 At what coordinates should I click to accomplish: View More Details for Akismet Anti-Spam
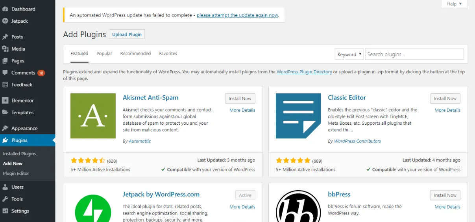point(242,110)
